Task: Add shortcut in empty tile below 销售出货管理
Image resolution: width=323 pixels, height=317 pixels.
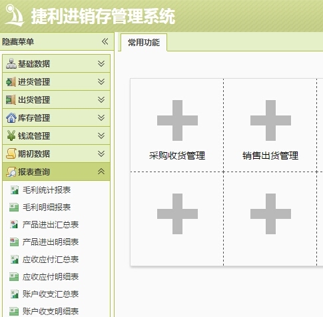Action: [270, 214]
